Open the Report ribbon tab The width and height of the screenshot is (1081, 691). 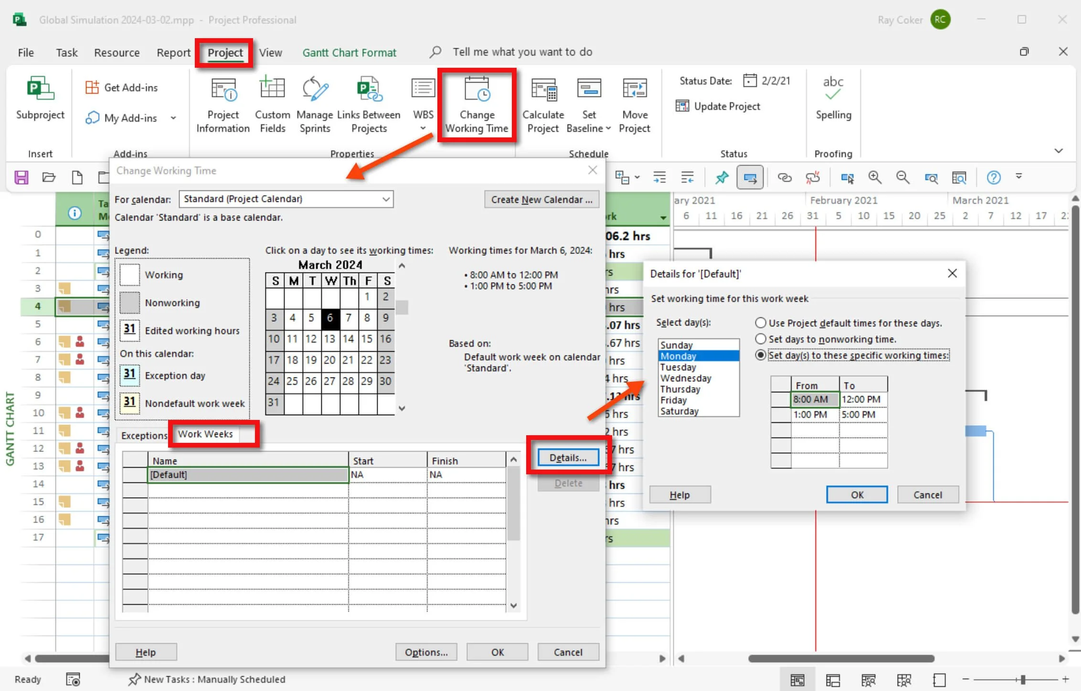point(173,52)
